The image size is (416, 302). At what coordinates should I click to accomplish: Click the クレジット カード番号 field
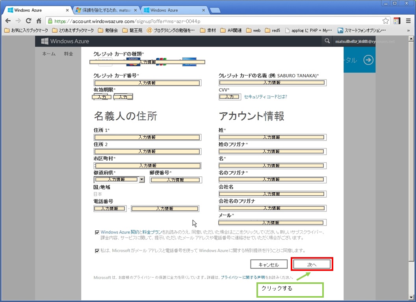(147, 83)
